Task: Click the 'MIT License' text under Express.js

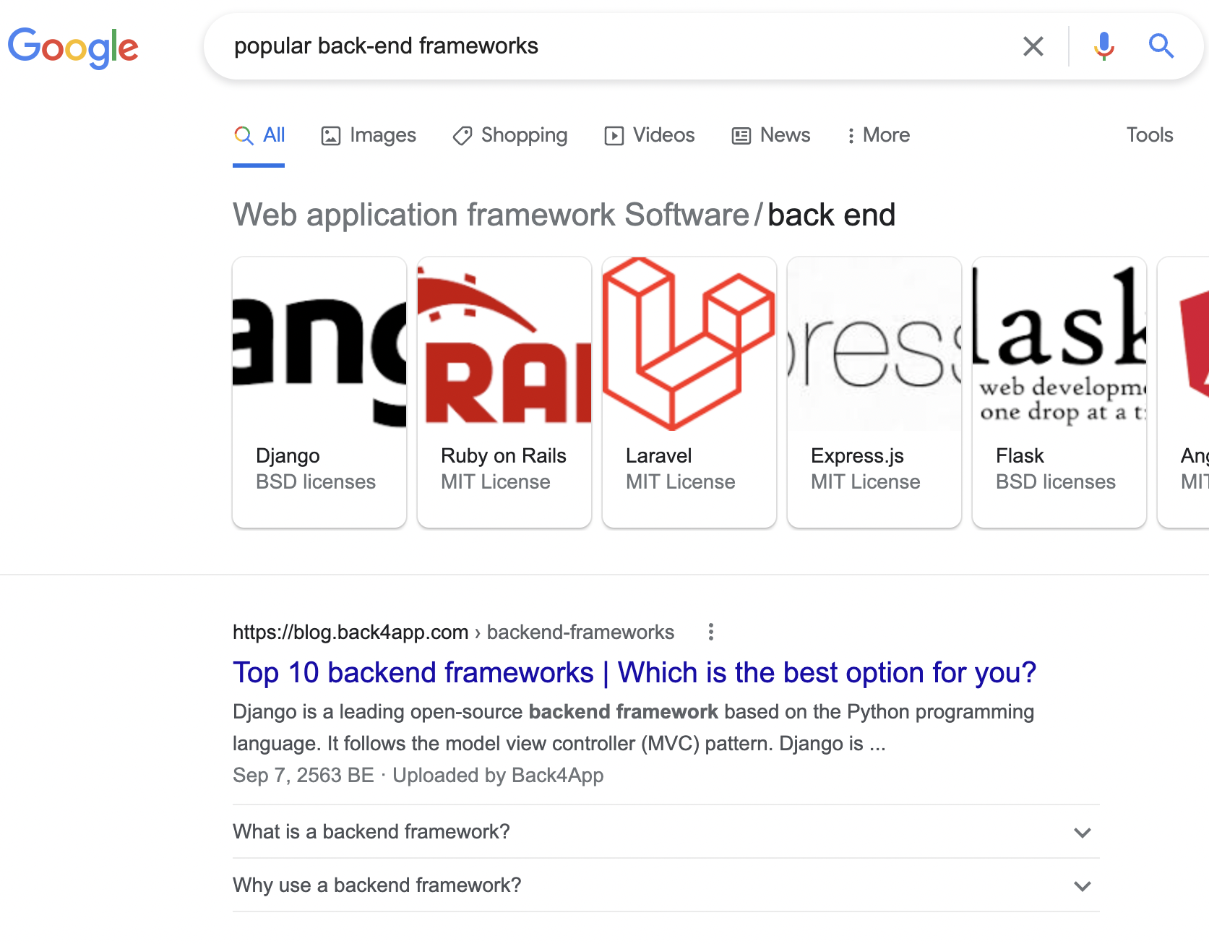Action: coord(865,482)
